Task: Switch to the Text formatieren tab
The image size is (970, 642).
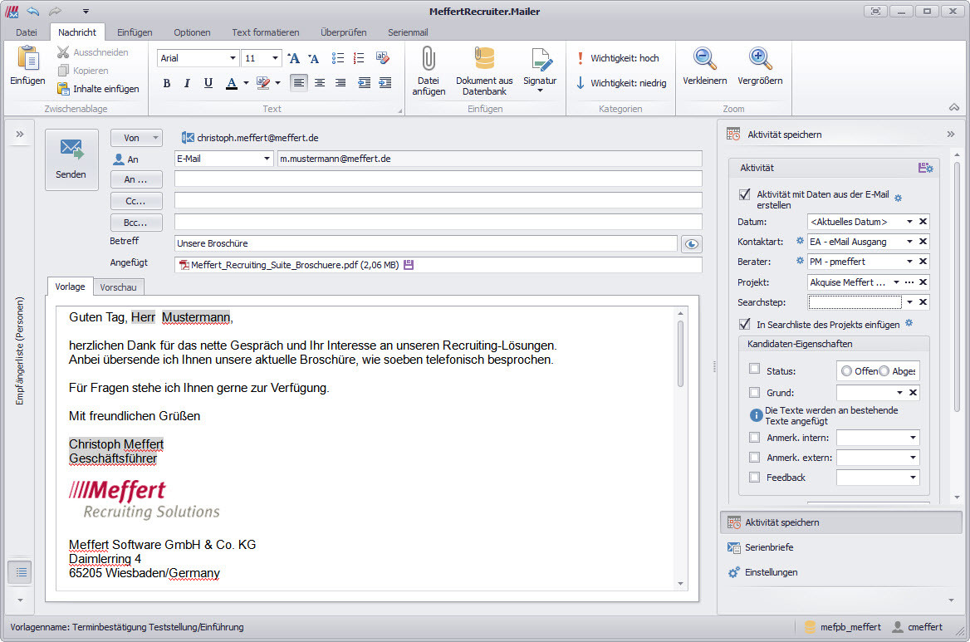Action: (x=266, y=32)
